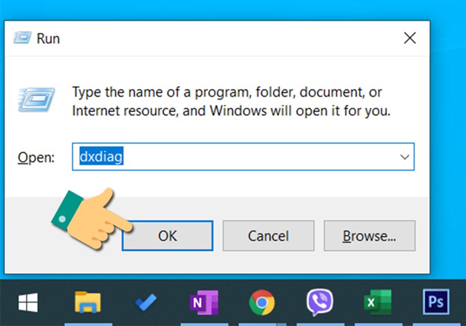This screenshot has height=326, width=466.
Task: Switch to Google Chrome on taskbar
Action: pos(262,303)
